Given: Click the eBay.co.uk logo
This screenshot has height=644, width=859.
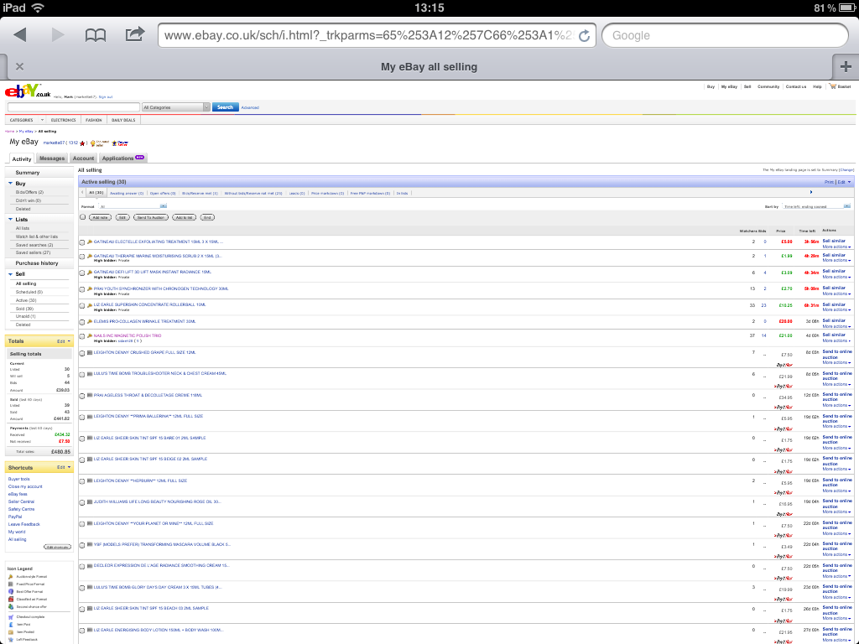Looking at the screenshot, I should pyautogui.click(x=28, y=91).
